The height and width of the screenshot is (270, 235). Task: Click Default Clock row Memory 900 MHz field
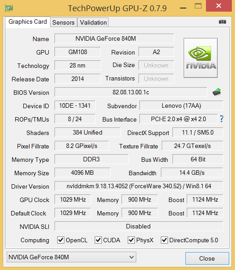[x=140, y=213]
